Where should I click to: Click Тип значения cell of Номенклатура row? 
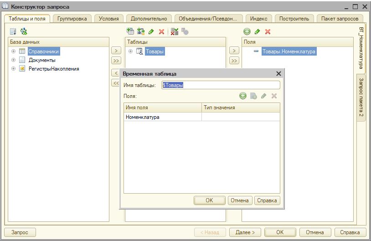[241, 117]
